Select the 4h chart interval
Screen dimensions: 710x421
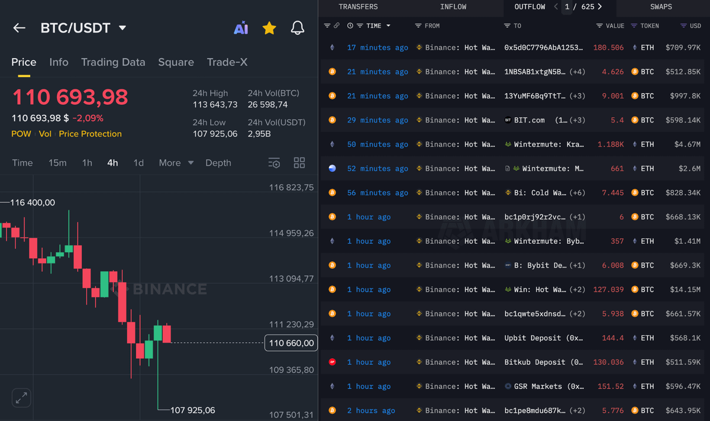[x=112, y=163]
